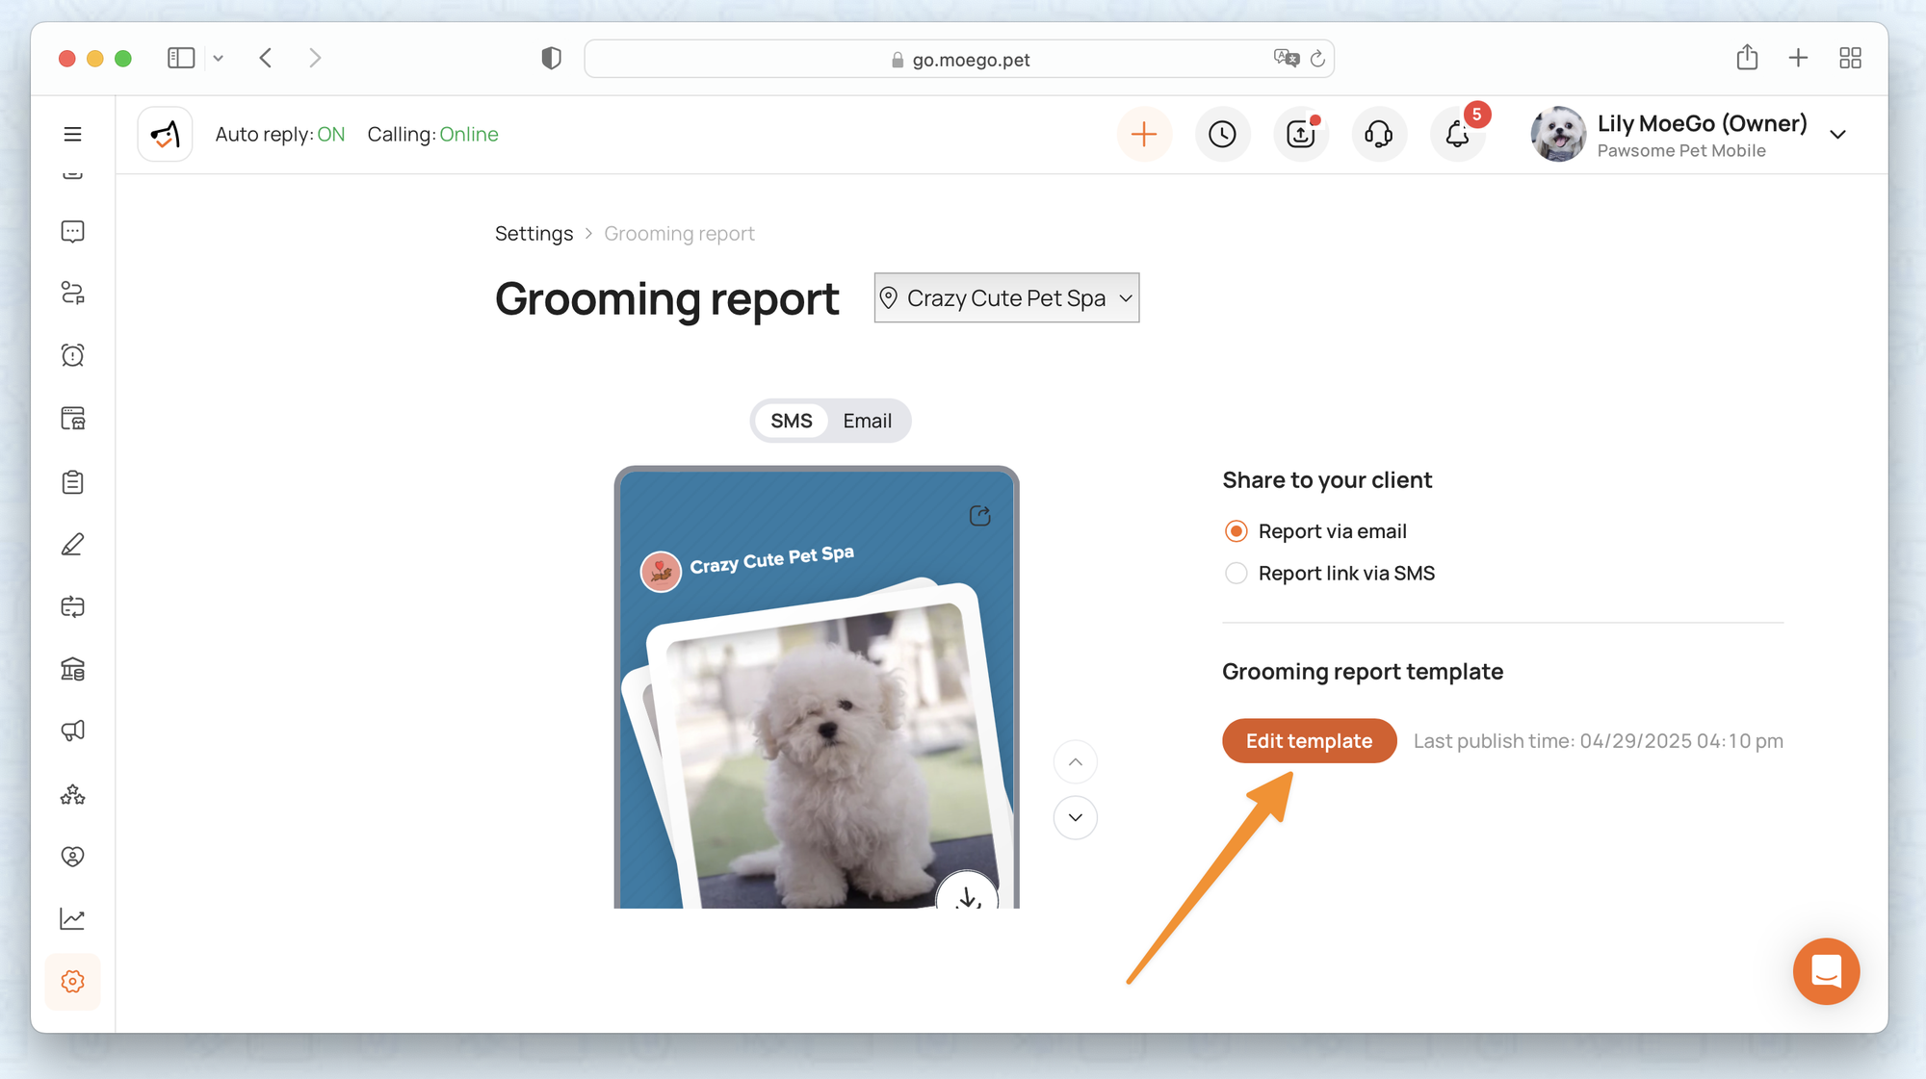Open the messages chat icon in sidebar

point(72,231)
